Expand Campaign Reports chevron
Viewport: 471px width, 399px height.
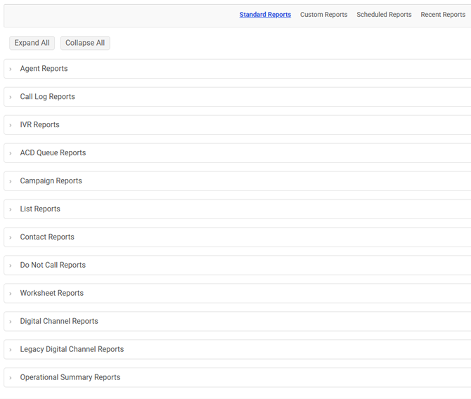[x=11, y=181]
